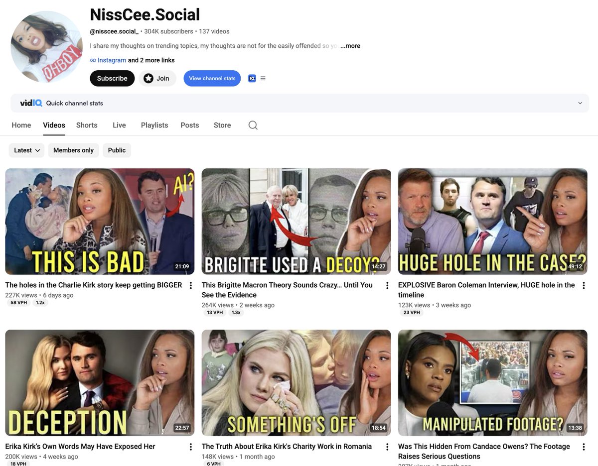Click the '148K views • 1 month ago' text
This screenshot has height=466, width=598.
[x=237, y=457]
